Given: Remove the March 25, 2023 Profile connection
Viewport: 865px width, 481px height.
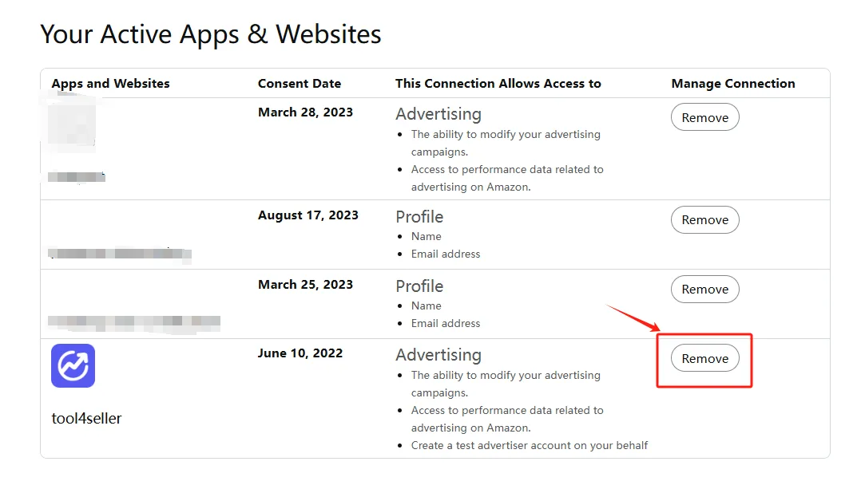Looking at the screenshot, I should point(705,290).
